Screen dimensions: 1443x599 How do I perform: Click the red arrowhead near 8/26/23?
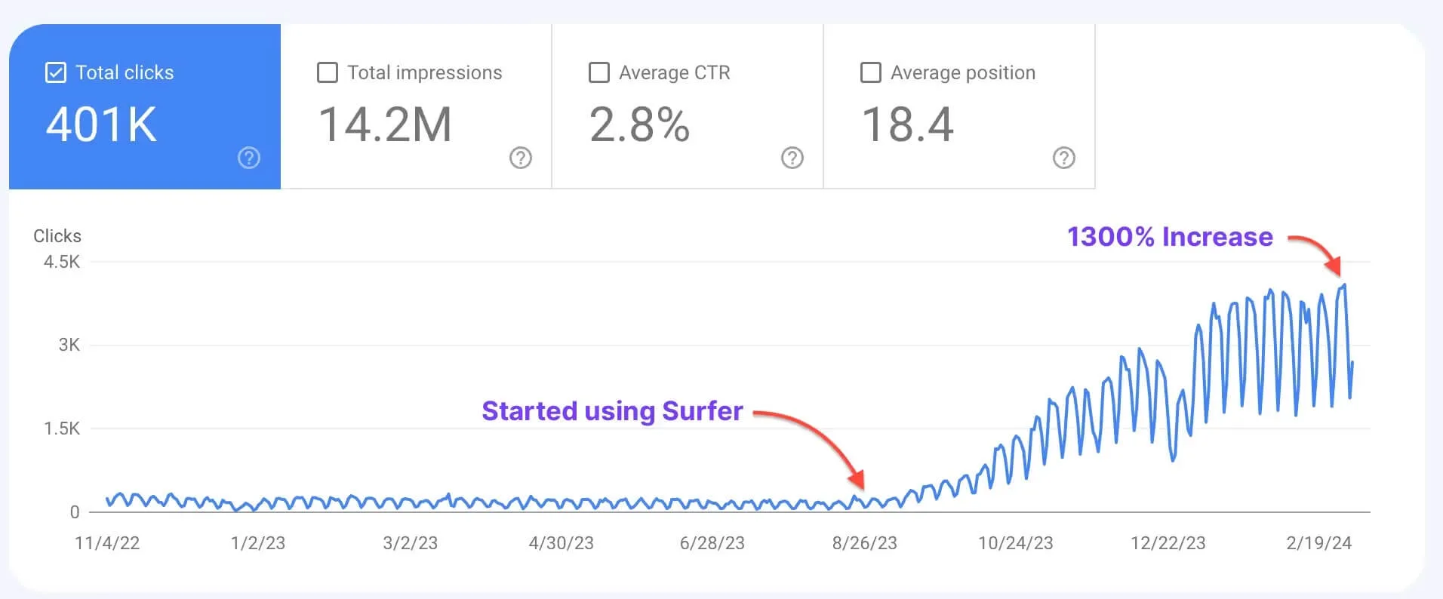click(857, 479)
